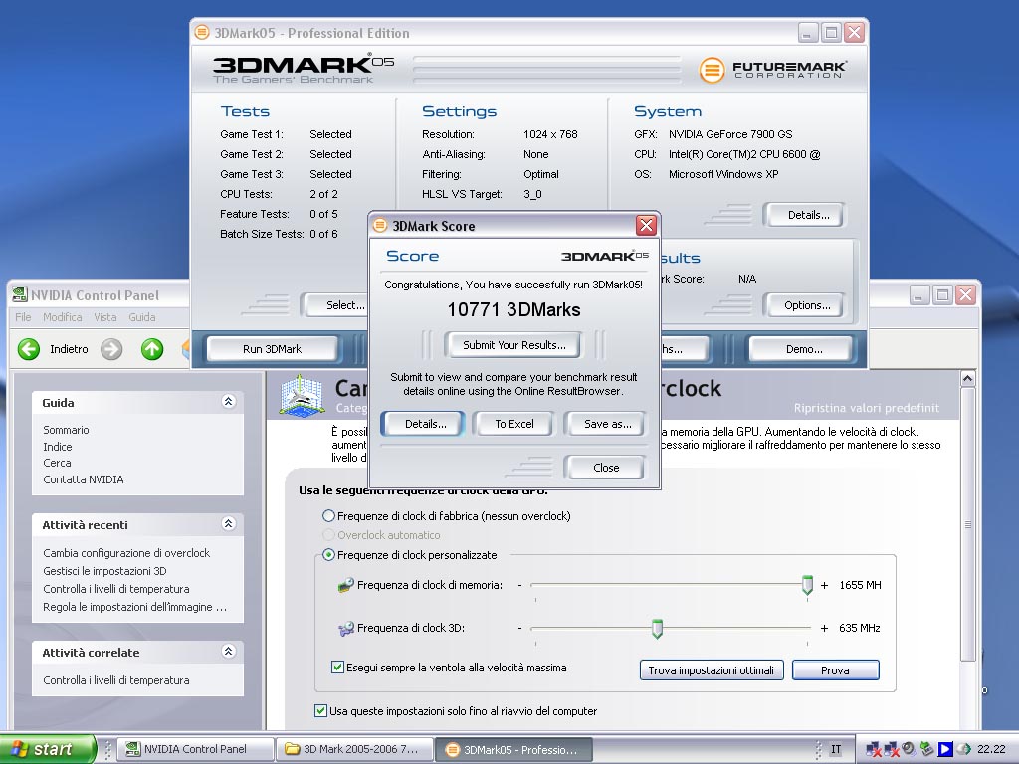The width and height of the screenshot is (1019, 764).
Task: Collapse the Attività recenti sidebar section
Action: (x=228, y=523)
